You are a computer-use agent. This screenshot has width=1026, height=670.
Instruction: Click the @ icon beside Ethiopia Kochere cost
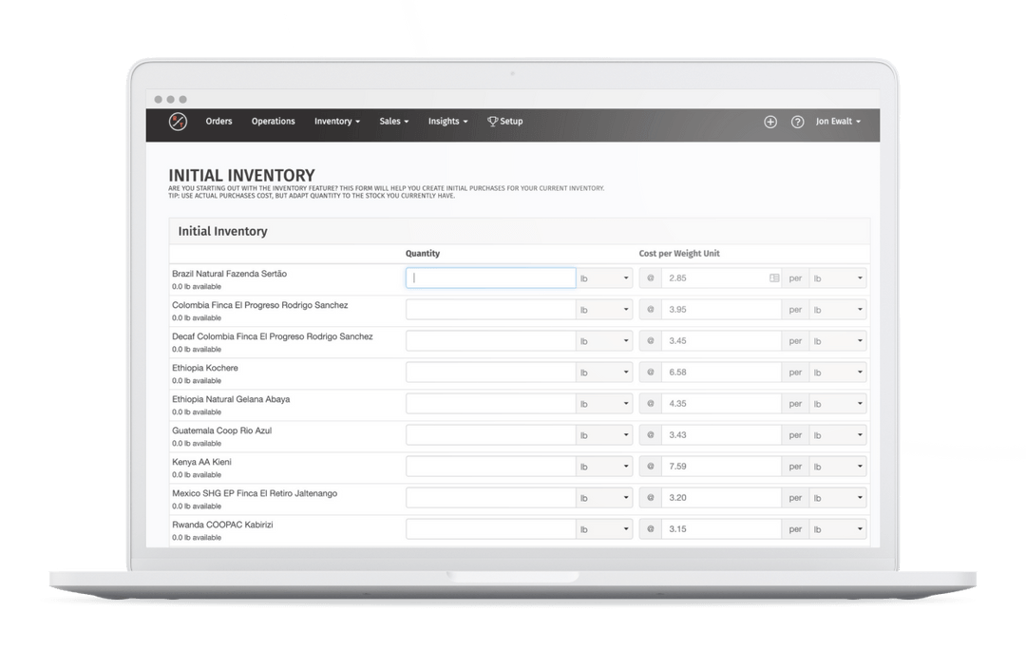tap(650, 372)
